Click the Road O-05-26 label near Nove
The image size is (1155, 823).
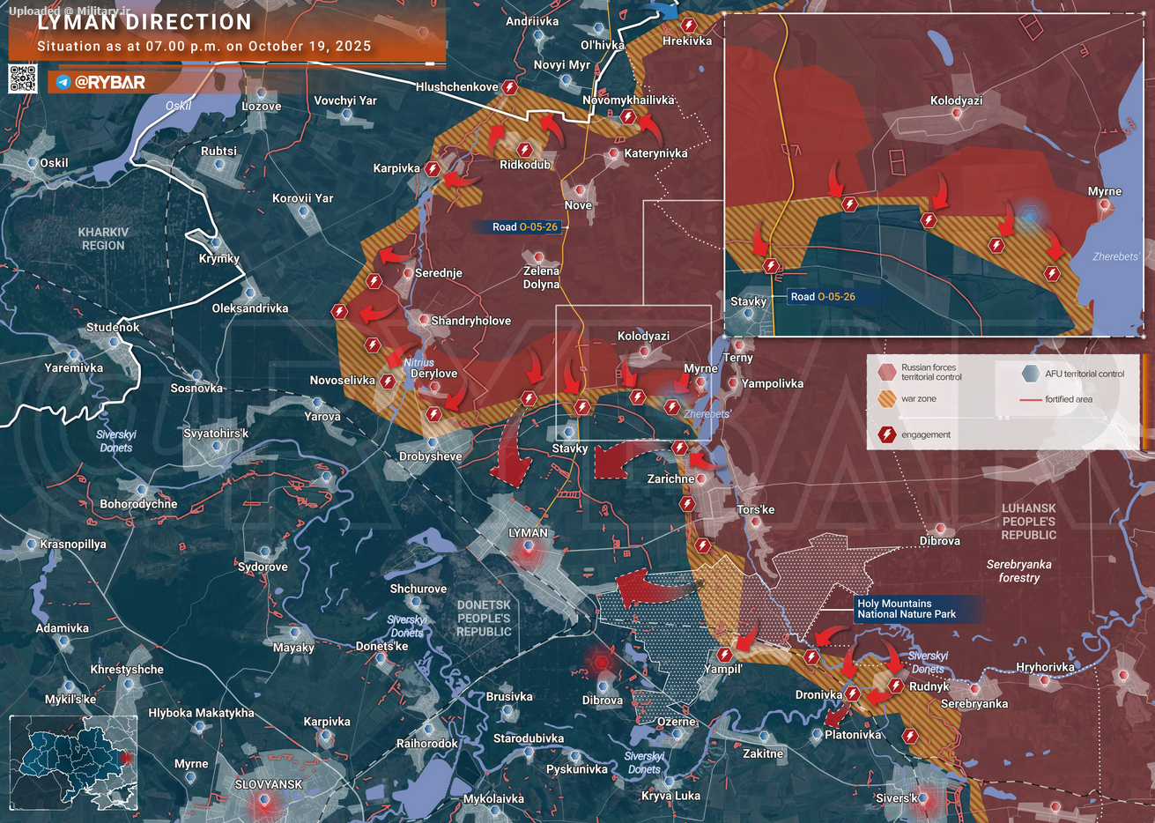(524, 227)
